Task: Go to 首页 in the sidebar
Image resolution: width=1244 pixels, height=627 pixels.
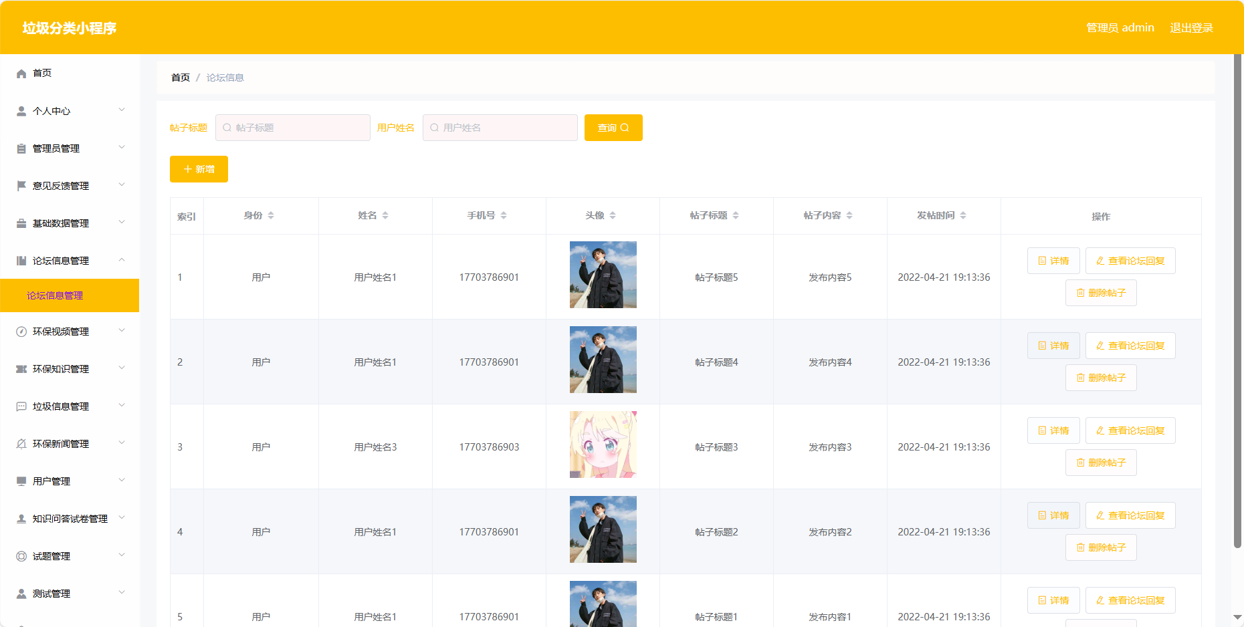Action: (42, 74)
